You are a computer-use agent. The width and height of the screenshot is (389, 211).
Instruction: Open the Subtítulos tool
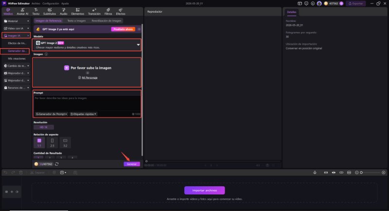click(x=50, y=11)
